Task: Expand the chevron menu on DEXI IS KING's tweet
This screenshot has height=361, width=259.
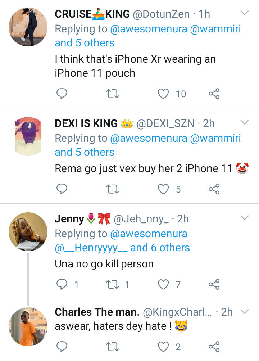Action: pyautogui.click(x=245, y=123)
